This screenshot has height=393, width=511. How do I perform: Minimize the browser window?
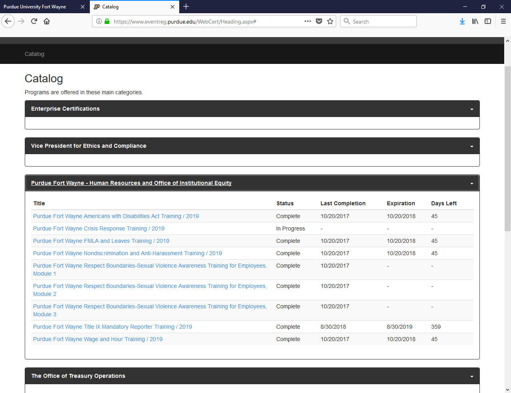click(465, 6)
